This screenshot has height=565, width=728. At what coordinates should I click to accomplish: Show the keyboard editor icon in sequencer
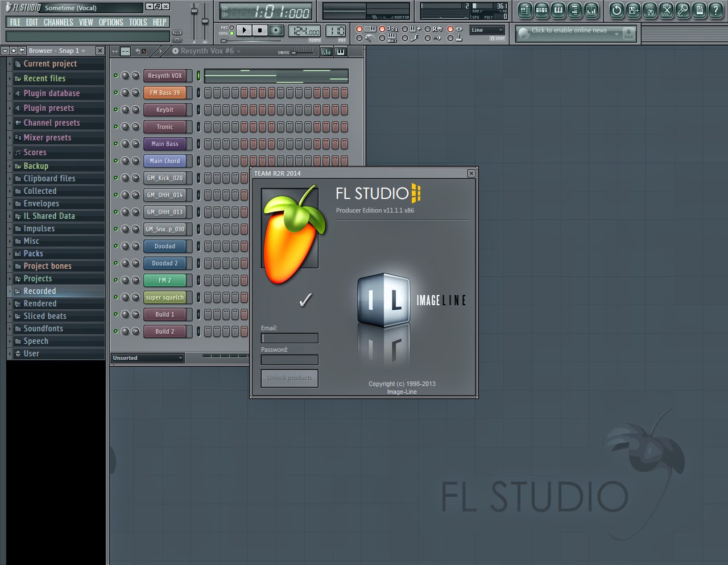pyautogui.click(x=341, y=52)
